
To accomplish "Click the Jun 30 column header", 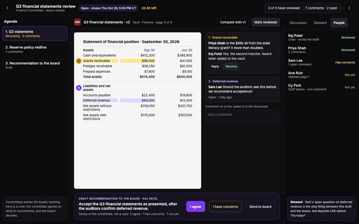I will pyautogui.click(x=186, y=50).
